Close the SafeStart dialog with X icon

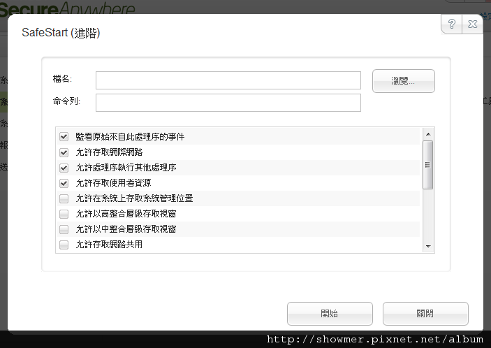point(473,24)
